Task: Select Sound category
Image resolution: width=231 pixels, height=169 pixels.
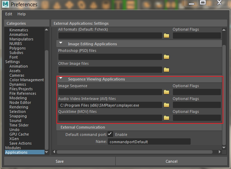Action: coord(15,121)
